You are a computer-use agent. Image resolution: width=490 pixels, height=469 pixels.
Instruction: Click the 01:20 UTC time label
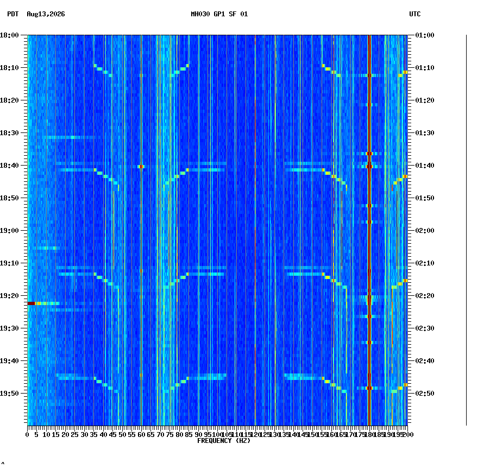(x=425, y=100)
